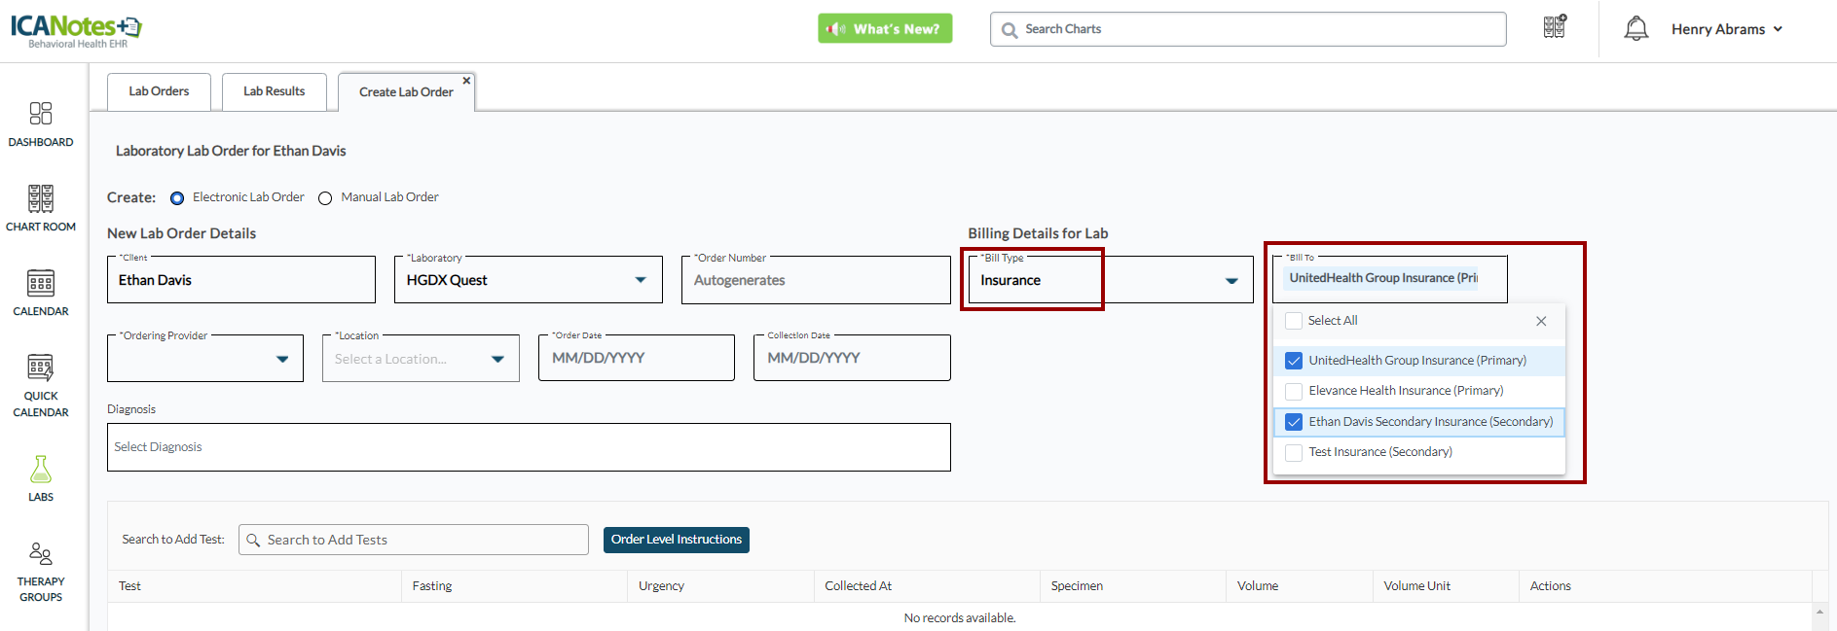The width and height of the screenshot is (1837, 631).
Task: Open the Henry Abrams user menu
Action: pos(1727,29)
